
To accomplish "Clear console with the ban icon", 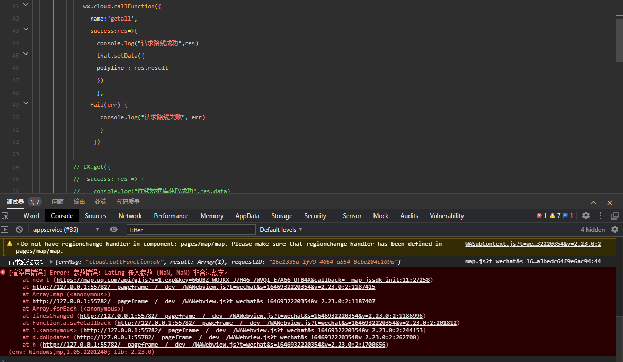I will [19, 229].
